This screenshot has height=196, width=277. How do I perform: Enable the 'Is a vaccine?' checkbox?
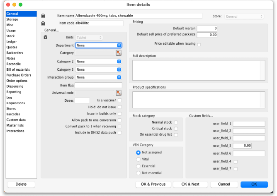pos(120,100)
